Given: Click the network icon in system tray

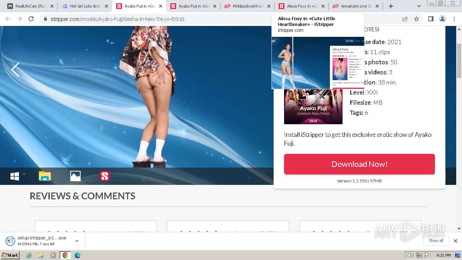Looking at the screenshot, I should point(419,255).
